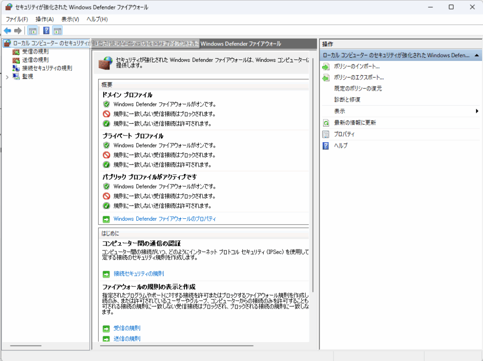Expand the 監視 tree node chevron
This screenshot has width=483, height=361.
7,77
